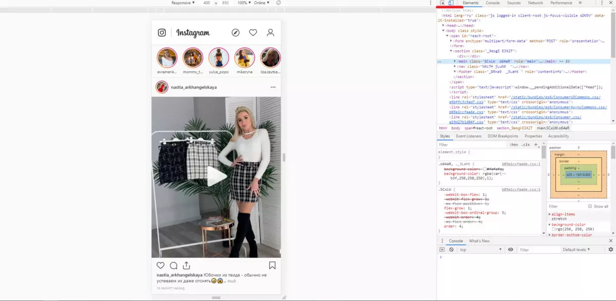Image resolution: width=616 pixels, height=301 pixels.
Task: Bookmark the post with save icon
Action: pyautogui.click(x=273, y=266)
